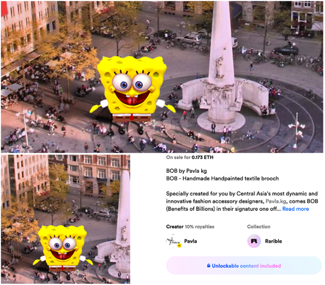The image size is (325, 285).
Task: Click SpongeBob in the lower-left preview
Action: point(63,249)
